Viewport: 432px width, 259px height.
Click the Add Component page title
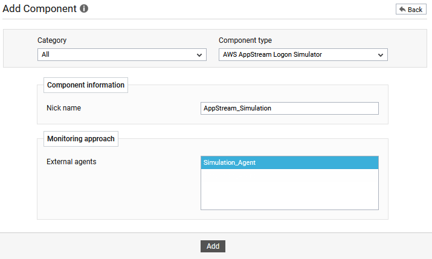[x=39, y=9]
